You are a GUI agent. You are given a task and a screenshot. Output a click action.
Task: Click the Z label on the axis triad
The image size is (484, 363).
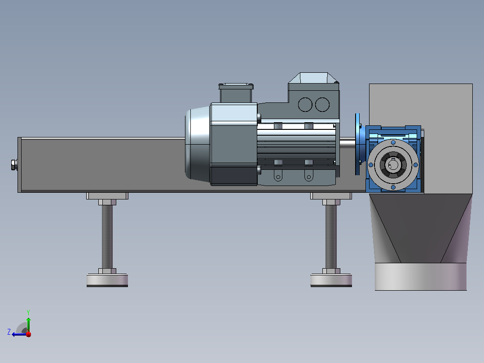tap(9, 332)
